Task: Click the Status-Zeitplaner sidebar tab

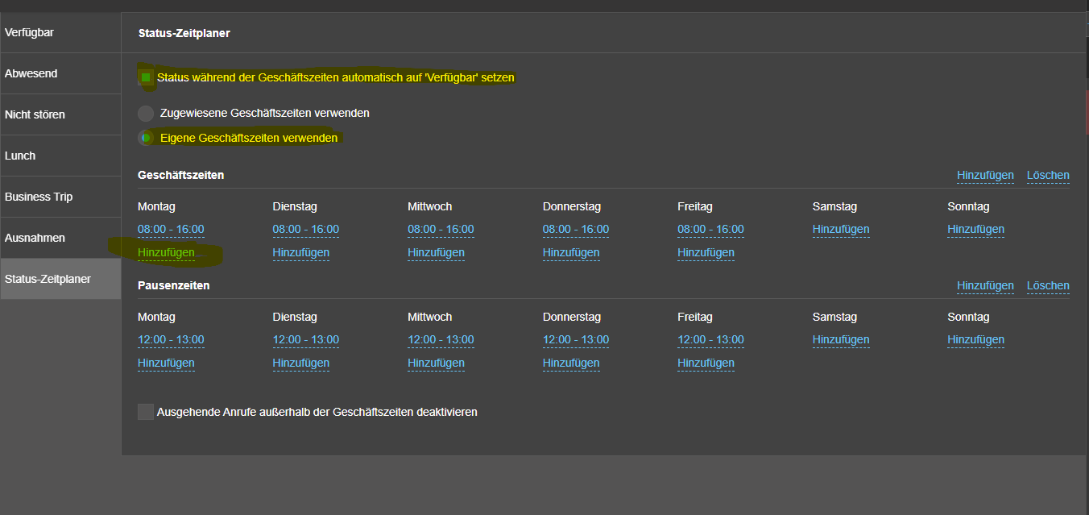Action: tap(60, 279)
